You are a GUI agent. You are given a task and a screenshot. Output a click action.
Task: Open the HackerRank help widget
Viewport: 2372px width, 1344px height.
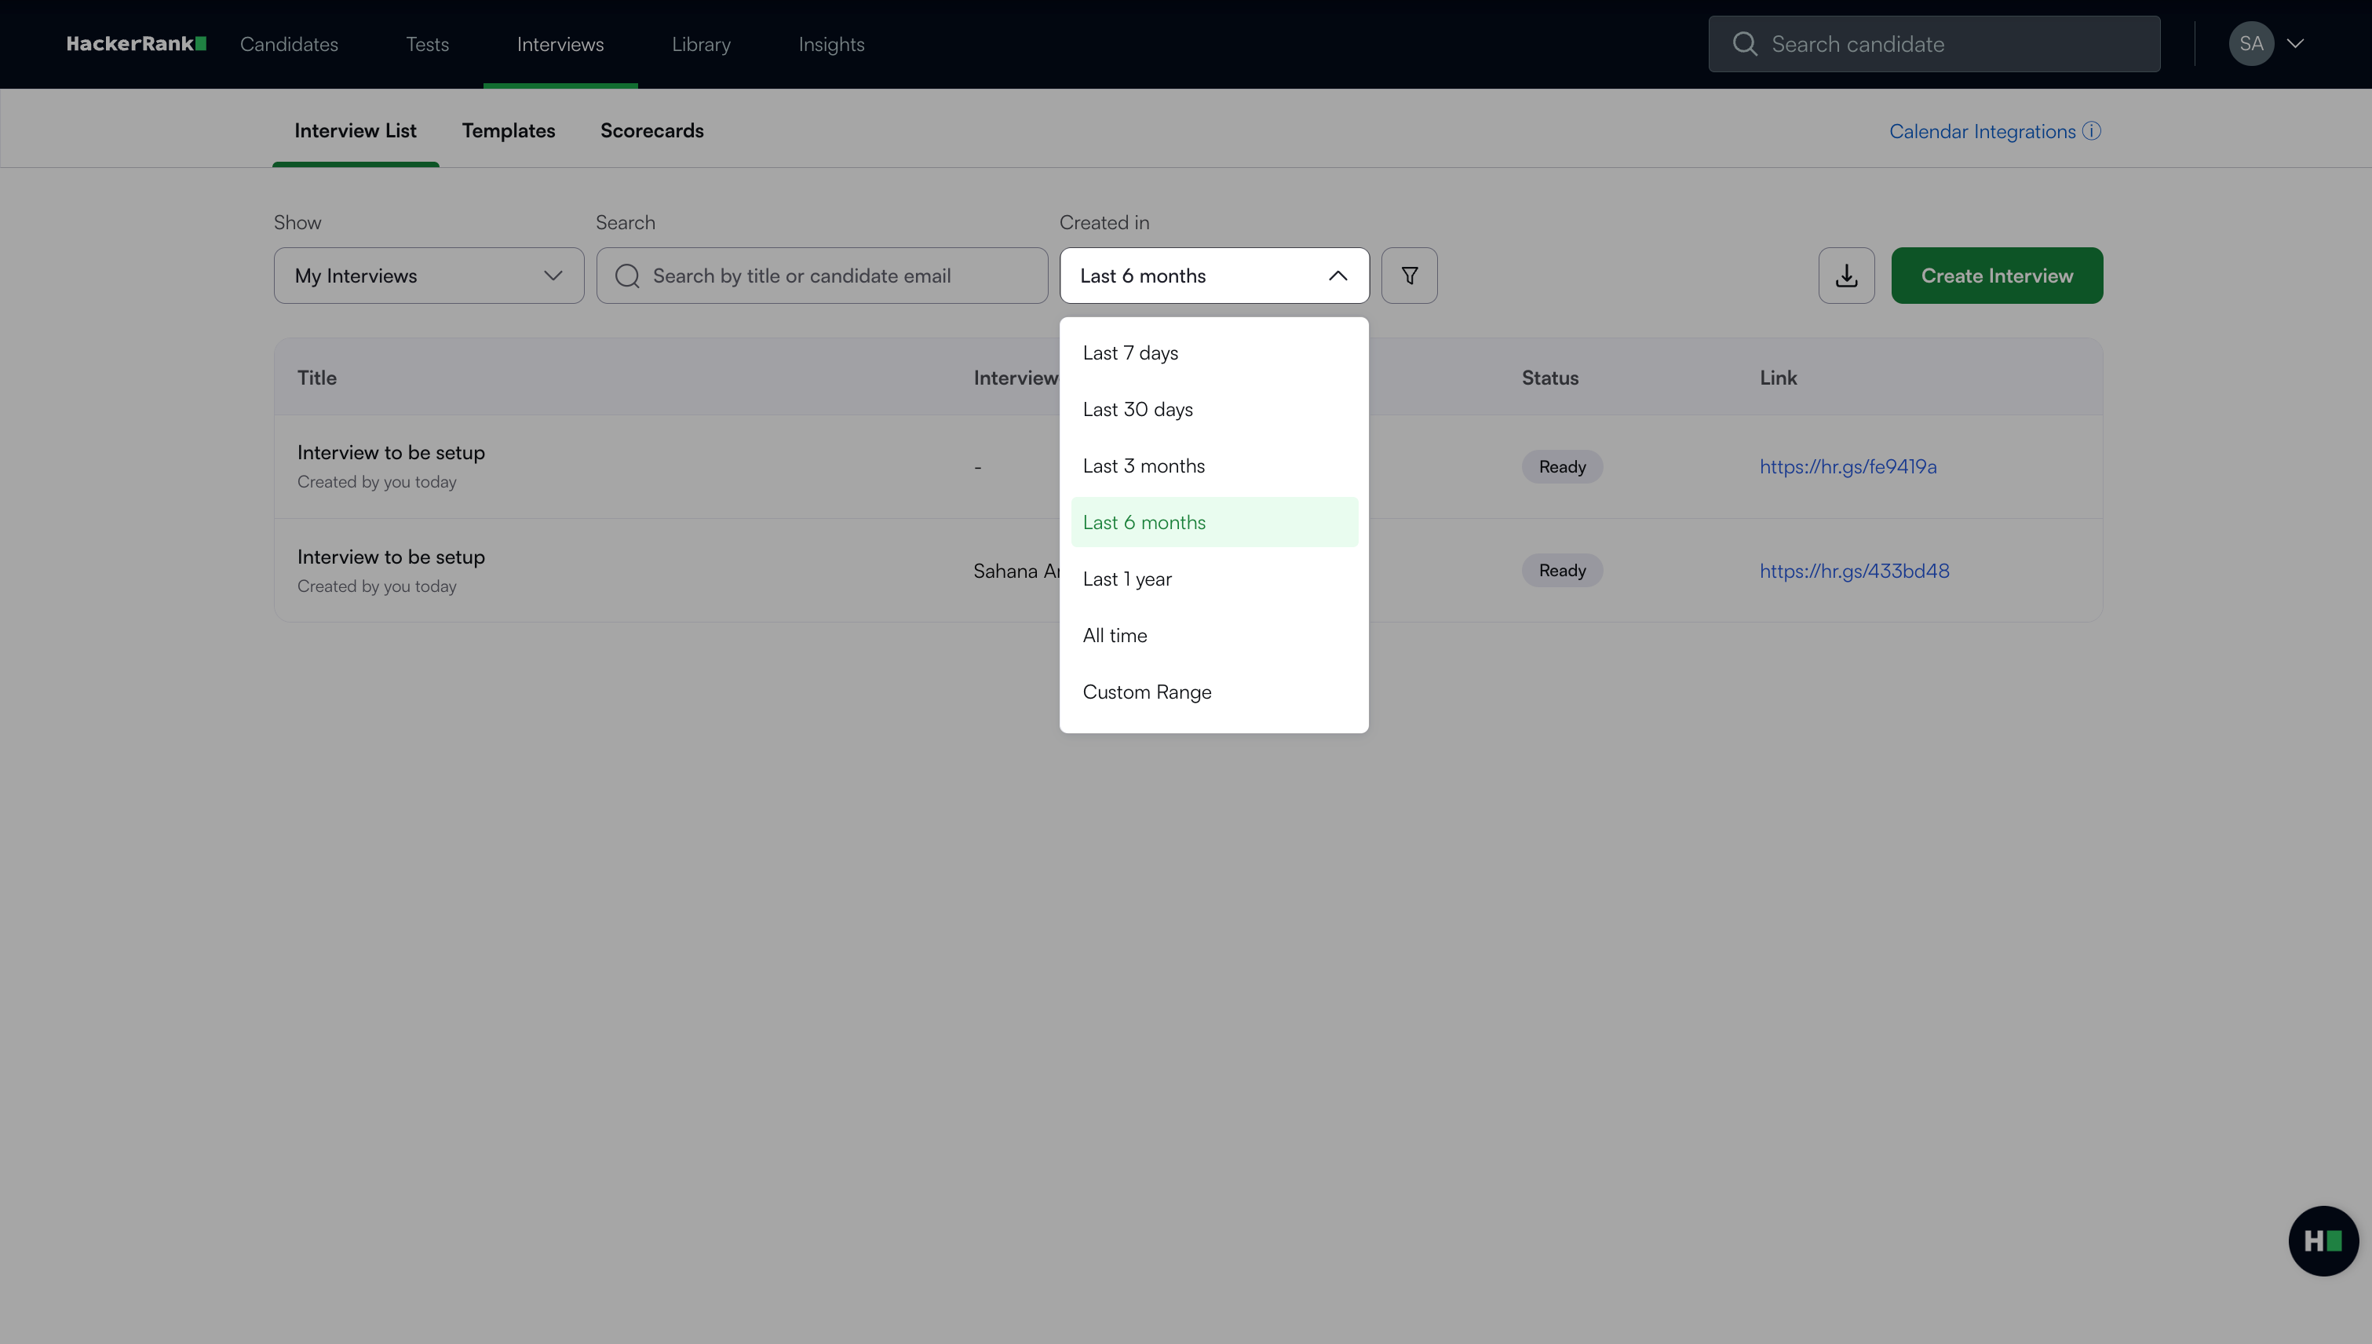pyautogui.click(x=2323, y=1240)
